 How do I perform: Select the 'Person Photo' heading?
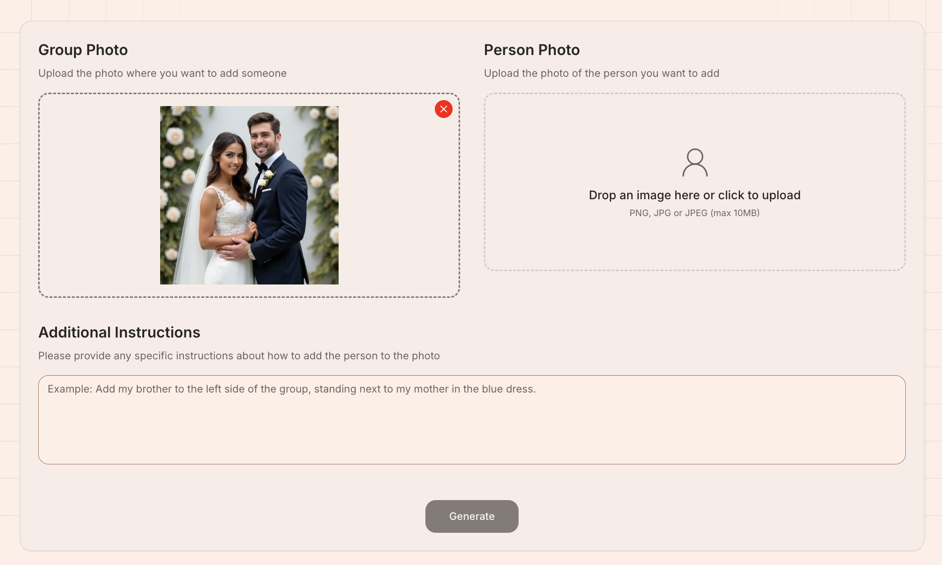point(531,50)
